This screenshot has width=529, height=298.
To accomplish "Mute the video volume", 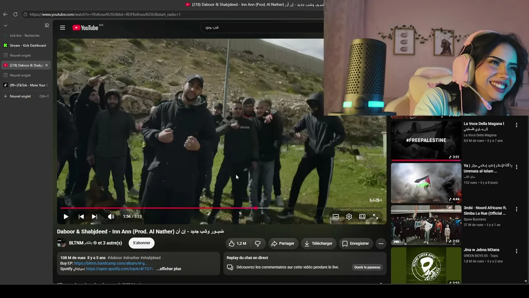I will click(x=111, y=216).
